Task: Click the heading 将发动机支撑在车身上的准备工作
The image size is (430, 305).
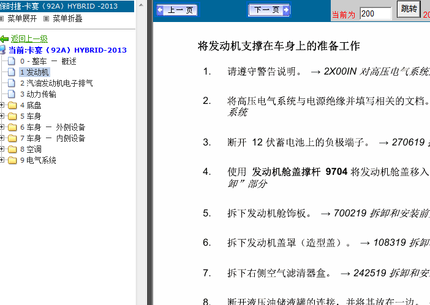Action: [x=279, y=46]
